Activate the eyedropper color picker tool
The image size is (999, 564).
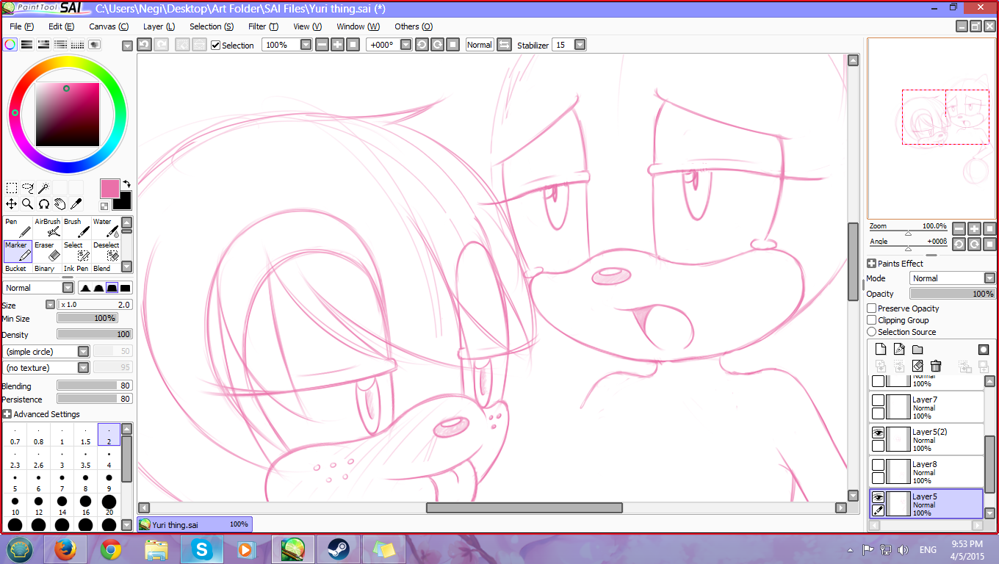76,203
